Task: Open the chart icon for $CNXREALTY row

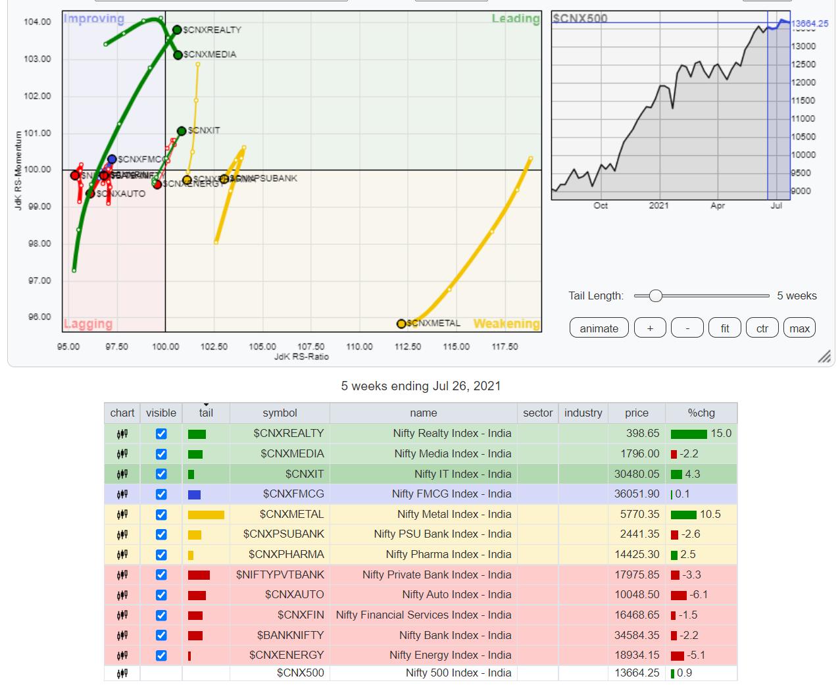Action: [122, 434]
